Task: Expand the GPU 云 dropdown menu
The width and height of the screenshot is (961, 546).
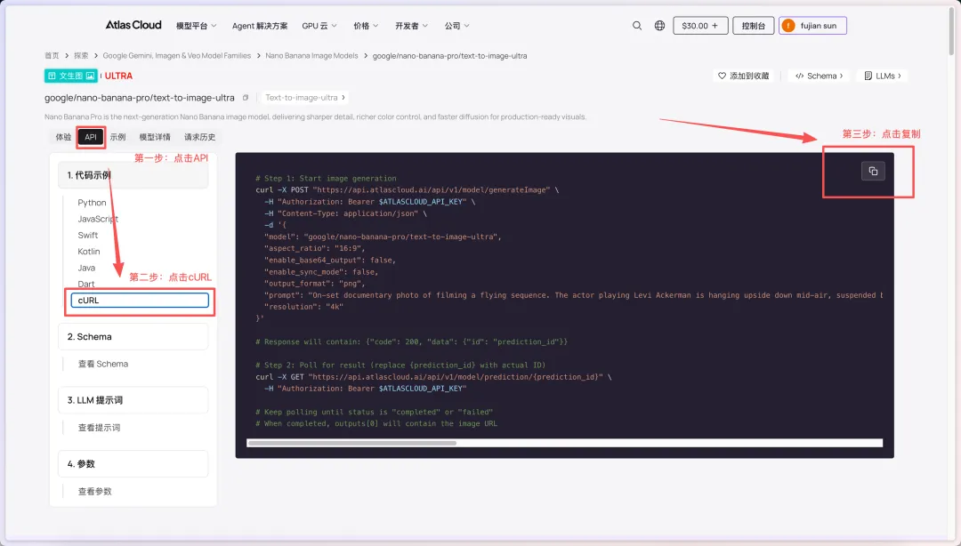Action: (x=319, y=26)
